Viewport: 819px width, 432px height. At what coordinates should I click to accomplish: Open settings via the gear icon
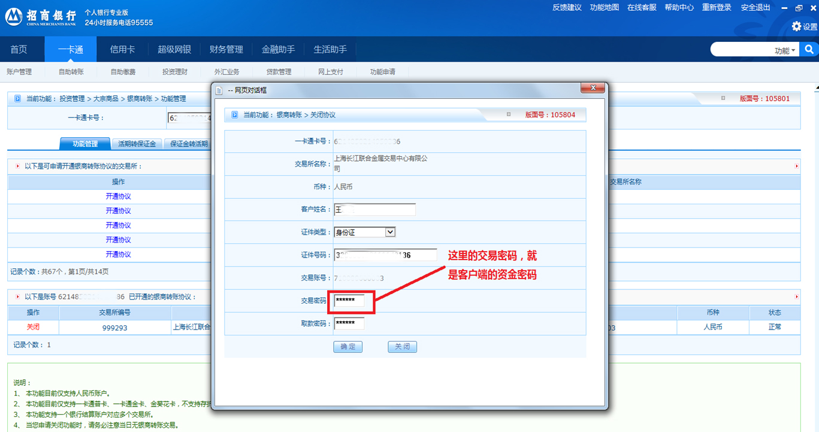click(796, 26)
